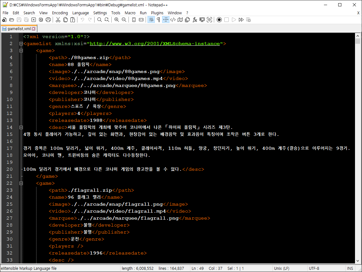Toggle Show All Characters pilcrow icon
The width and height of the screenshot is (362, 272).
click(x=158, y=20)
